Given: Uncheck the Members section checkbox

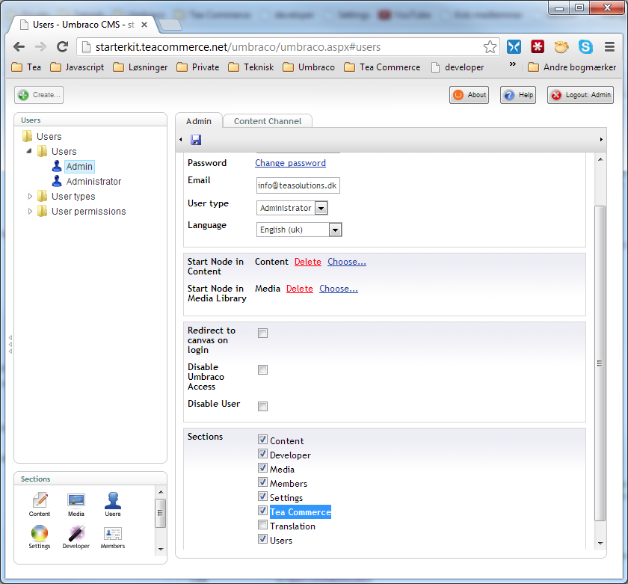Looking at the screenshot, I should coord(262,482).
